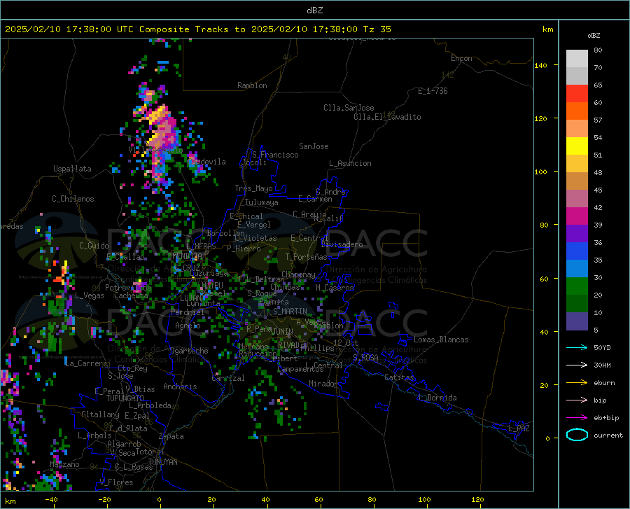Click the 'T_Porteñas' map label

coord(306,257)
